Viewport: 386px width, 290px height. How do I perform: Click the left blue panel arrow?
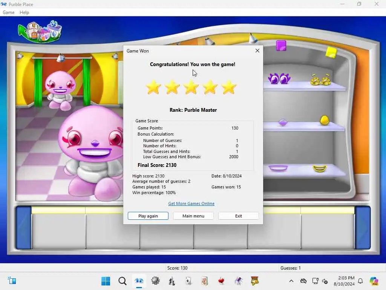[24, 227]
